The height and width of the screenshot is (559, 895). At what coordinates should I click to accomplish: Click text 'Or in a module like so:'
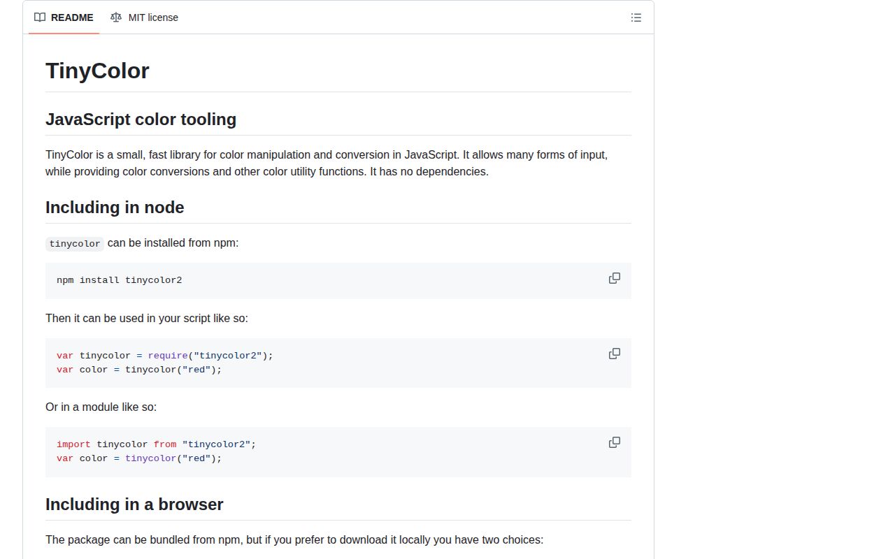[x=101, y=407]
